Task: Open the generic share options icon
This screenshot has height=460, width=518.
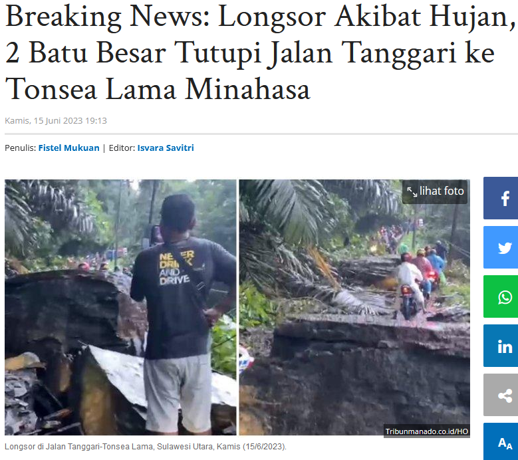Action: tap(501, 395)
